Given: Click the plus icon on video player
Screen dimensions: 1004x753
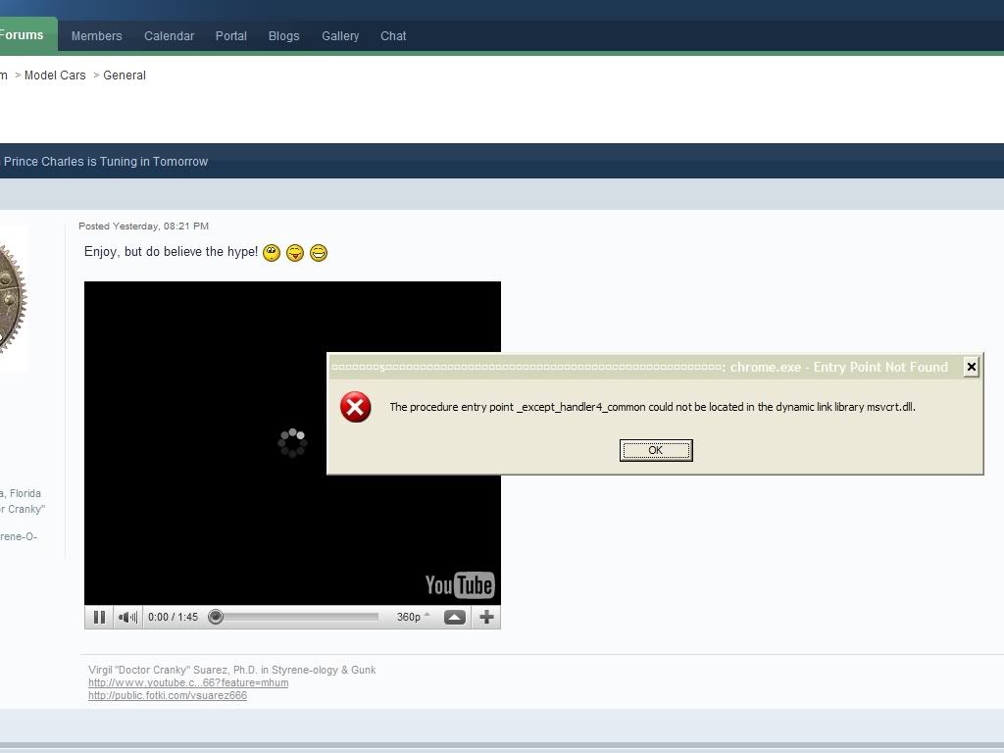Looking at the screenshot, I should [x=486, y=618].
